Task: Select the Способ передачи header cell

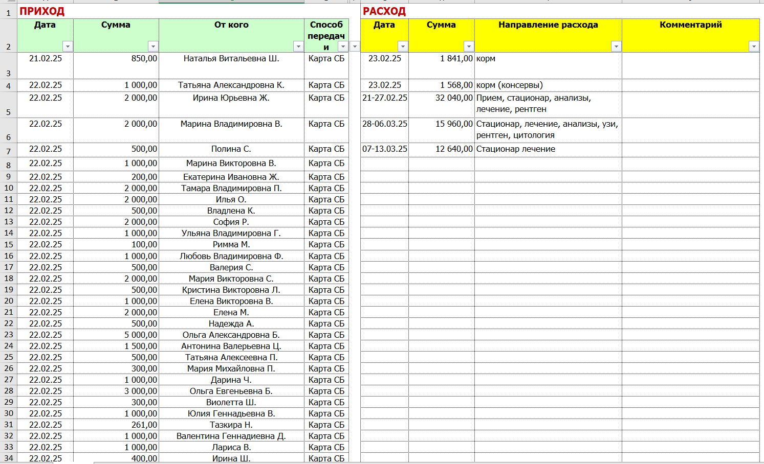Action: coord(326,35)
